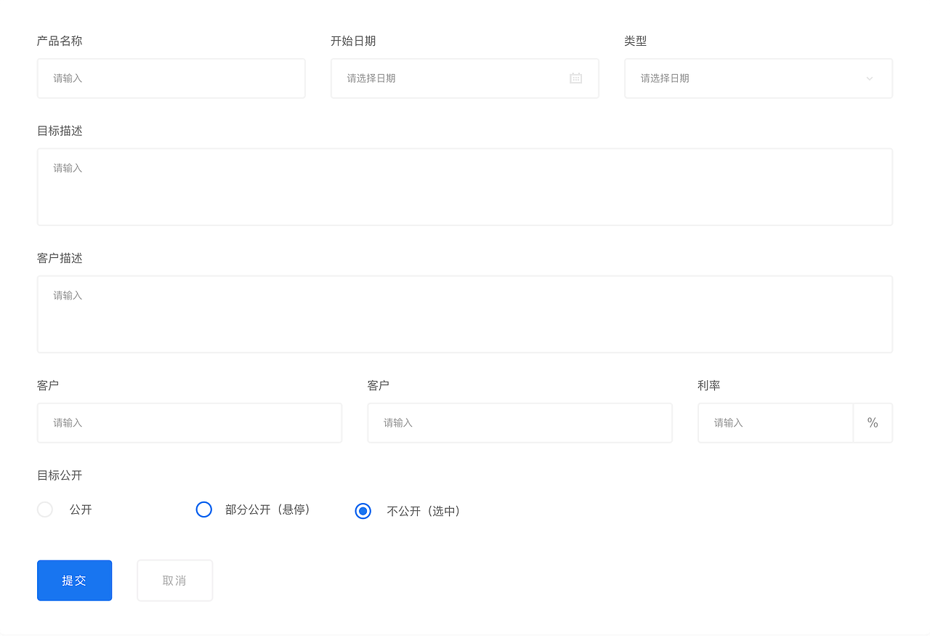Click the percent symbol beside 利率 input

(873, 422)
